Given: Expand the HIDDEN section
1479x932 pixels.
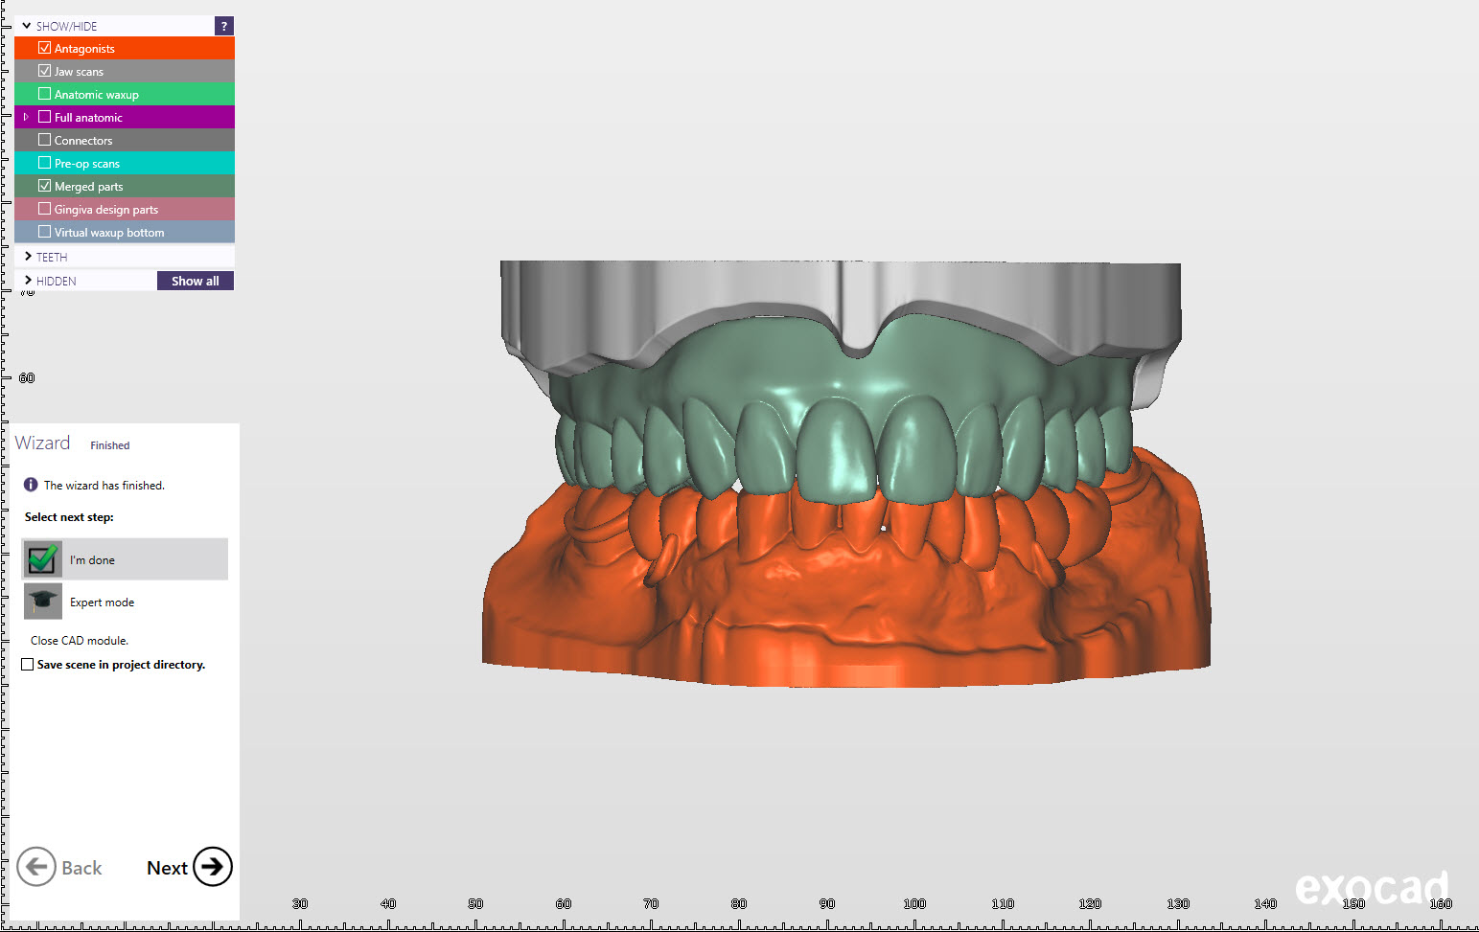Looking at the screenshot, I should [x=28, y=281].
